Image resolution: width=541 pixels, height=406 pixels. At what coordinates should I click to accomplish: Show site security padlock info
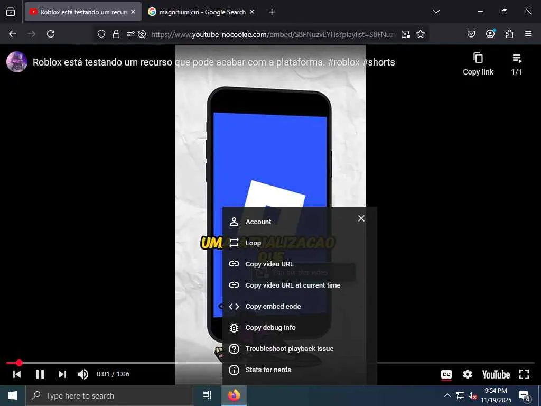(x=116, y=34)
